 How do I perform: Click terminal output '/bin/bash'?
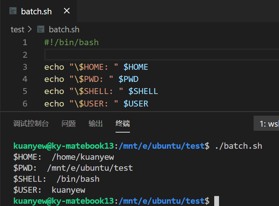78,179
